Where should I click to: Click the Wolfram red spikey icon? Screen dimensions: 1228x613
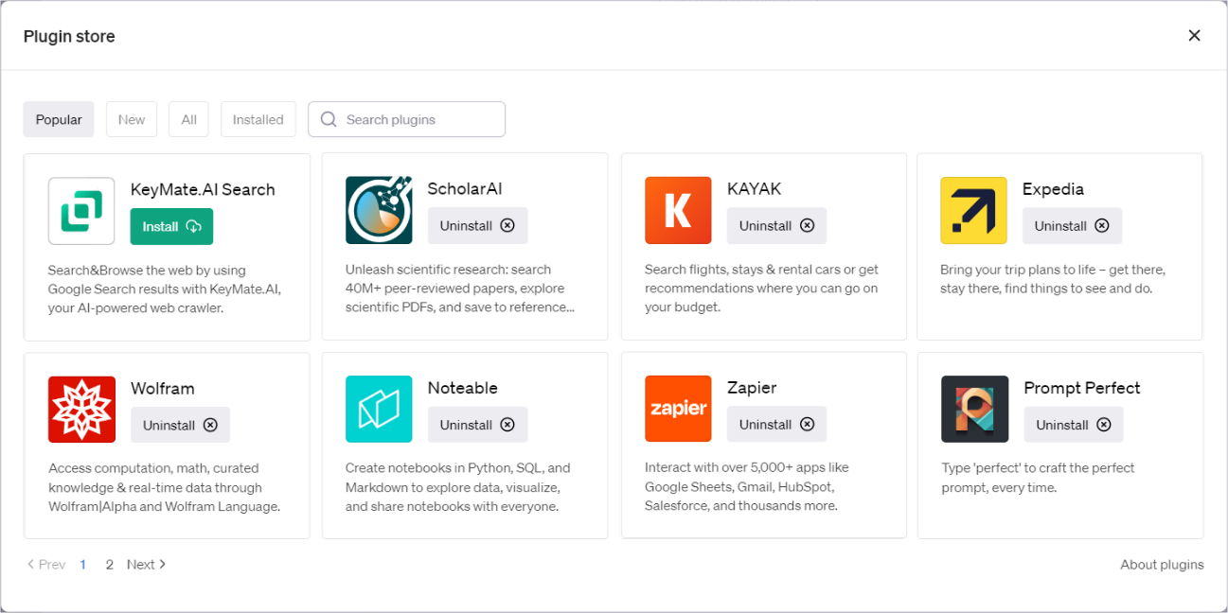(81, 409)
